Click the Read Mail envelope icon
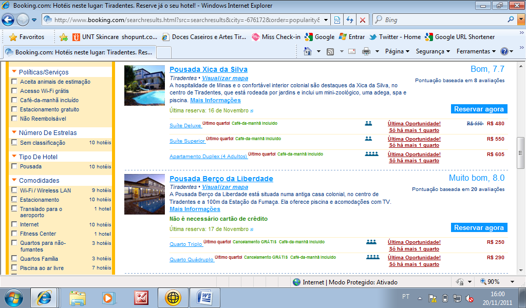The image size is (526, 308). (x=352, y=51)
